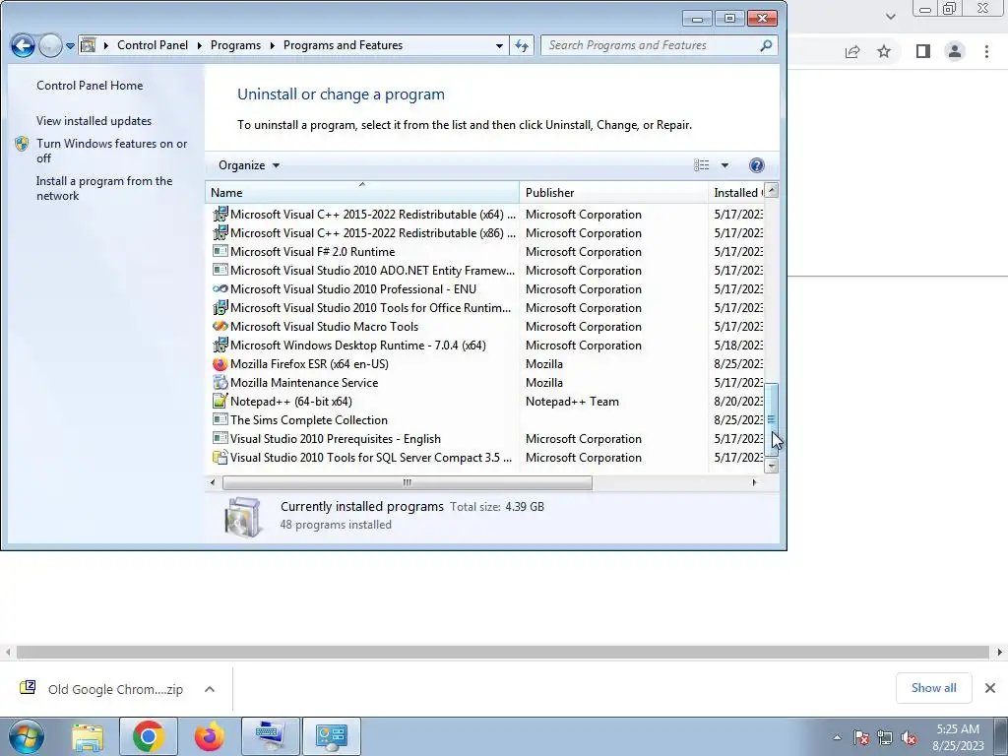1008x756 pixels.
Task: Toggle Chrome's side panel icon
Action: [x=923, y=51]
